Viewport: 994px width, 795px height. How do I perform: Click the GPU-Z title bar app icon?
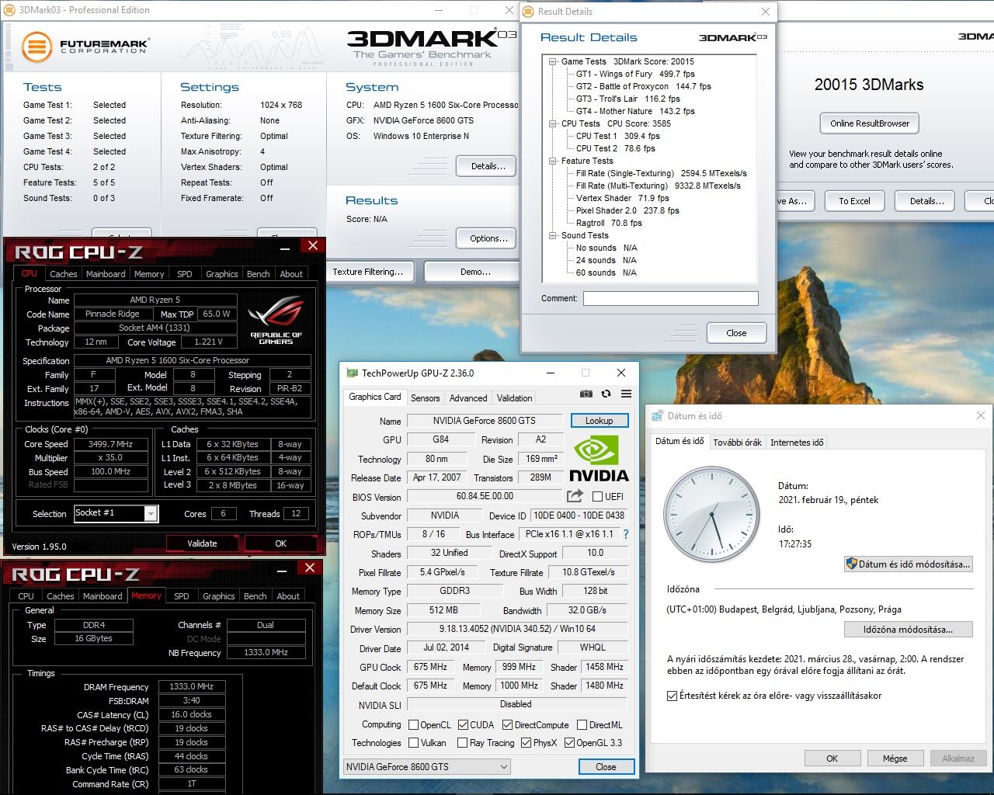click(352, 373)
